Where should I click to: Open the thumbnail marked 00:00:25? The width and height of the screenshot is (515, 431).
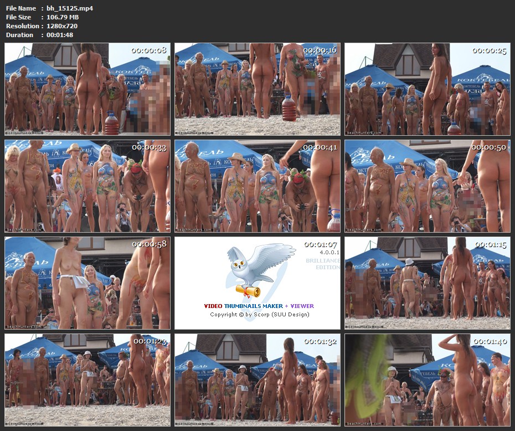tap(427, 89)
